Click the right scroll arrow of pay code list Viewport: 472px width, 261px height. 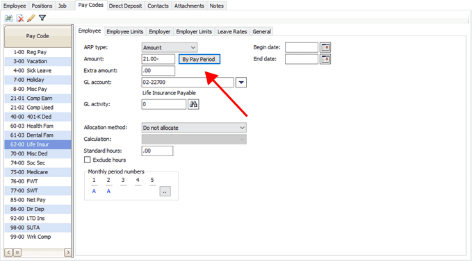tap(67, 253)
